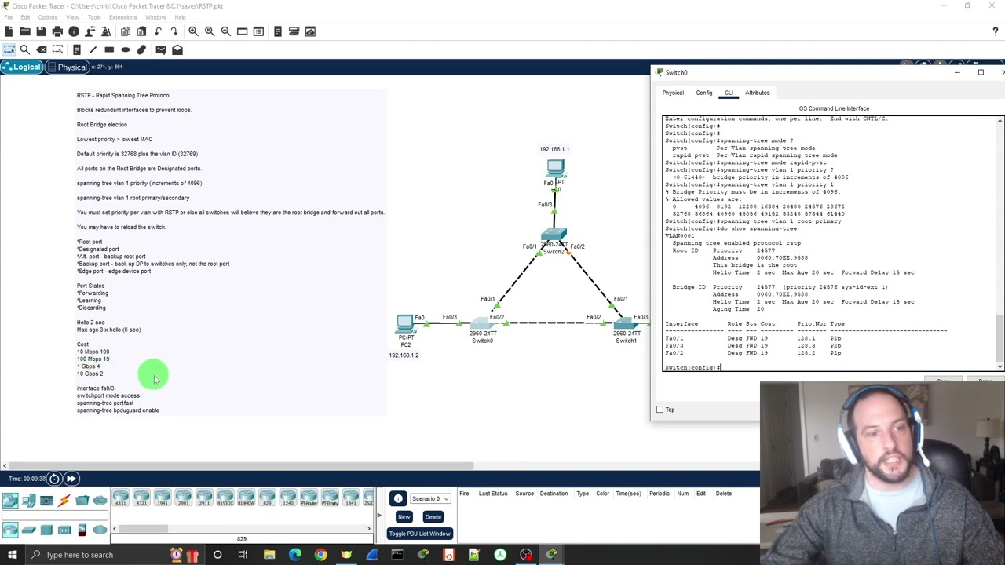Click the Zoom In magnifier icon
Image resolution: width=1005 pixels, height=565 pixels.
coord(193,31)
